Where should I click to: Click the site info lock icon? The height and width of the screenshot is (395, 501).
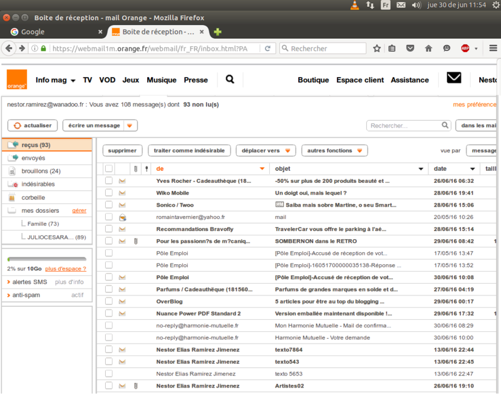[x=43, y=49]
